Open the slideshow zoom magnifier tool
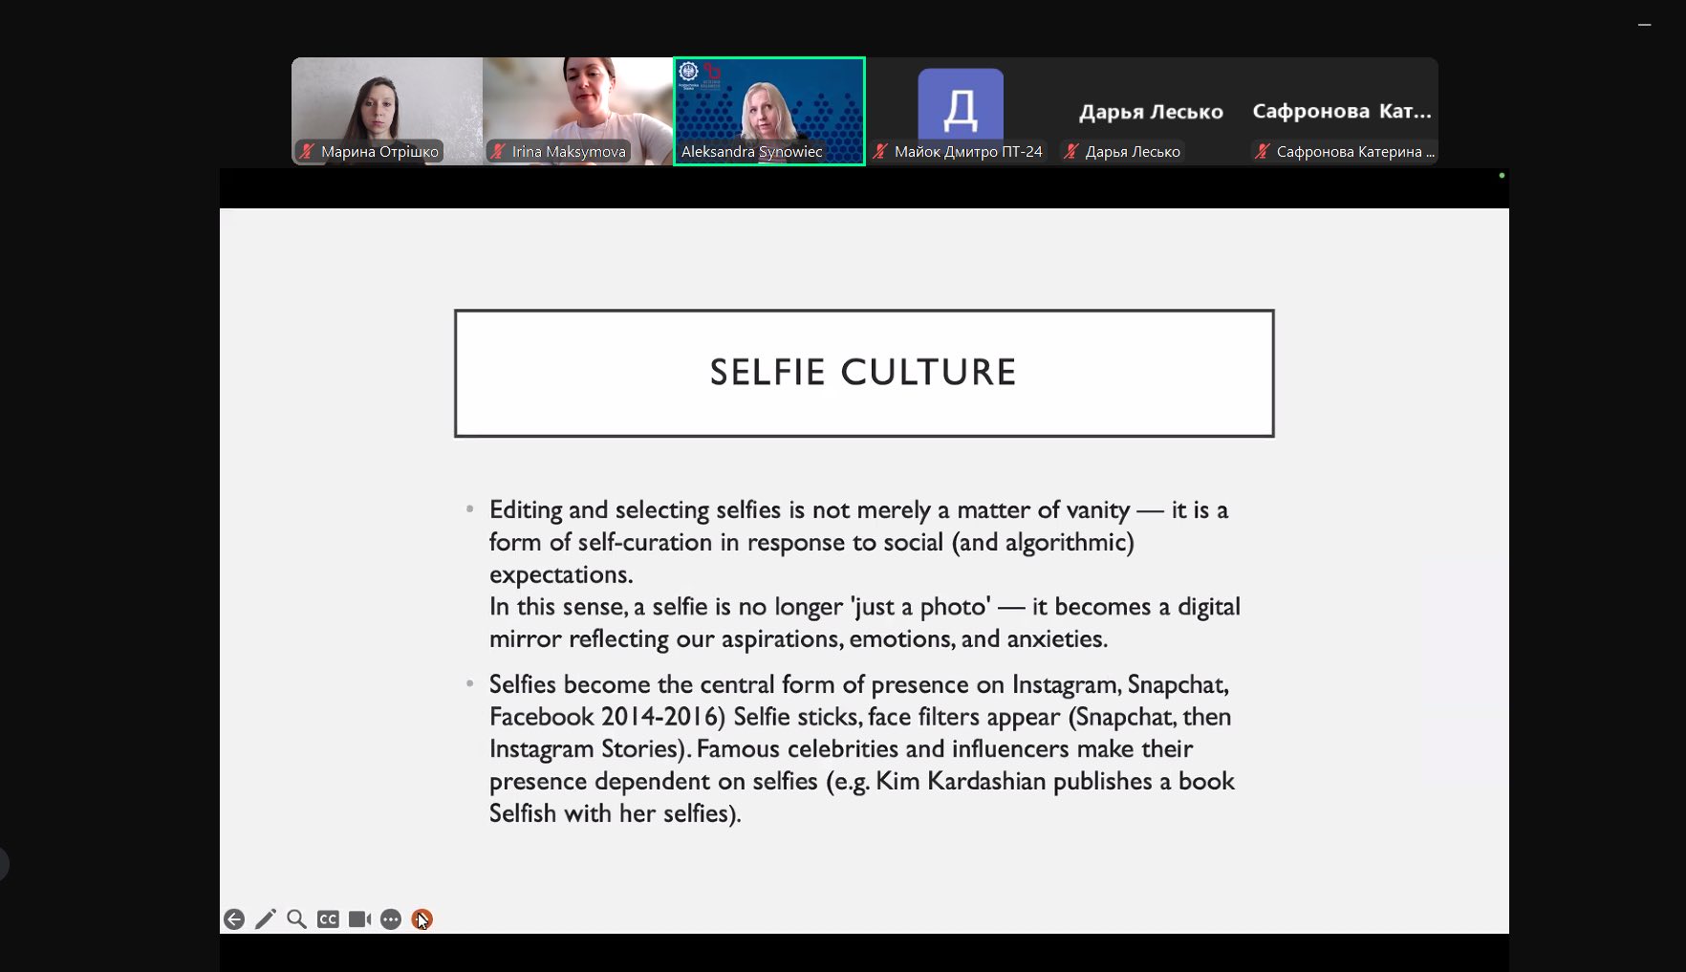Viewport: 1686px width, 972px height. point(297,919)
